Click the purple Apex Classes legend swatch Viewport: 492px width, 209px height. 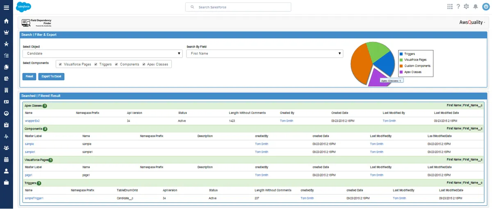click(401, 72)
